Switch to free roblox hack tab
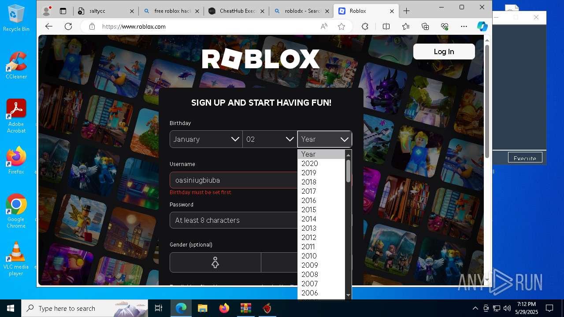Image resolution: width=564 pixels, height=317 pixels. (x=171, y=11)
